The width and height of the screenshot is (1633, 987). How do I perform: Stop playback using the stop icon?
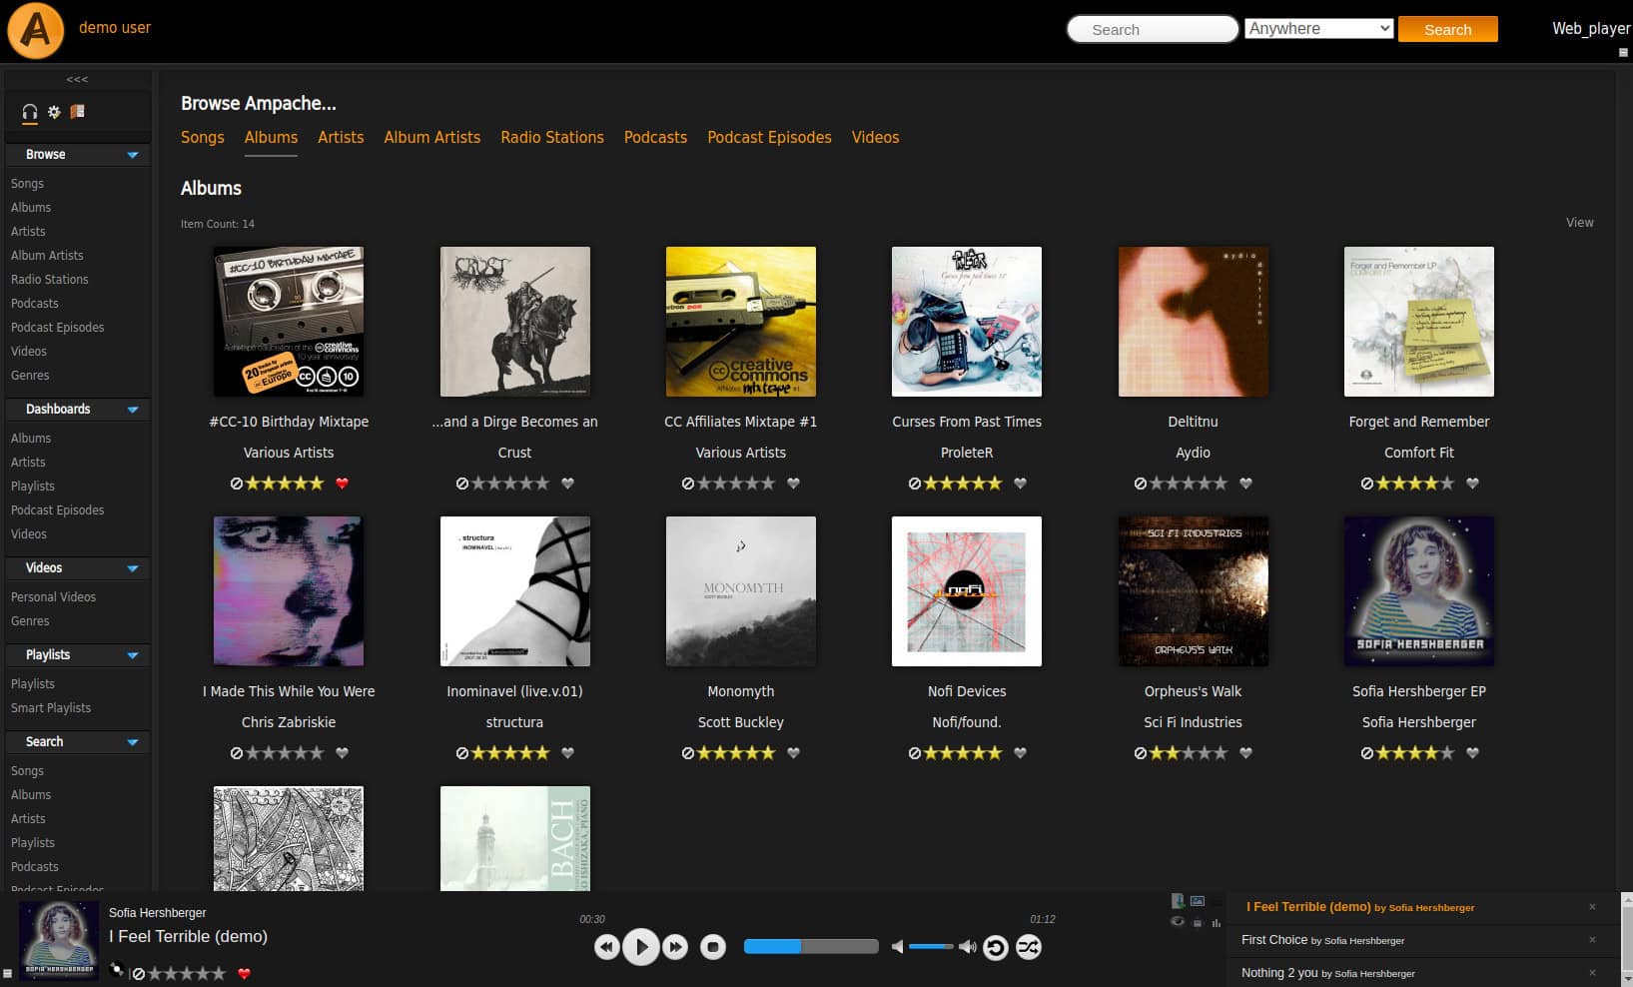tap(711, 947)
